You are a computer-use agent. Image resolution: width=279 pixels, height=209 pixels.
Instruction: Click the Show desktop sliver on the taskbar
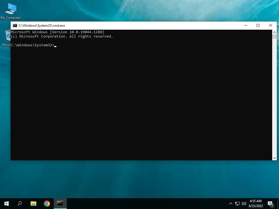pyautogui.click(x=278, y=204)
